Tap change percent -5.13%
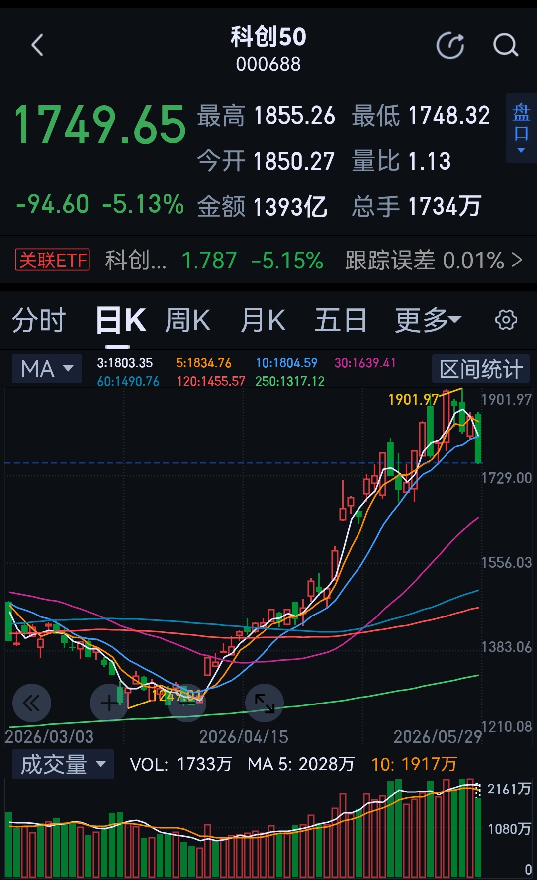The height and width of the screenshot is (880, 537). coord(143,204)
